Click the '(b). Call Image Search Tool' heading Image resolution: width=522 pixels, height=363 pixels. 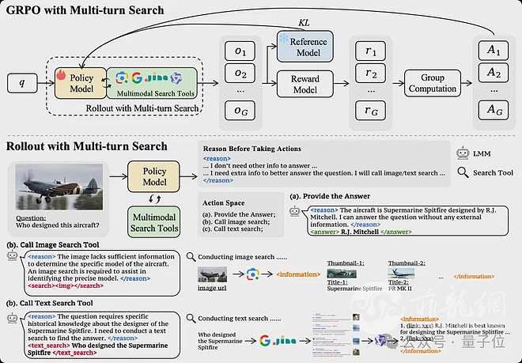pyautogui.click(x=53, y=245)
